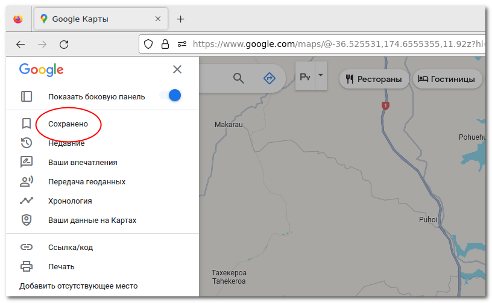Toggle the Показать боковую панель switch

pyautogui.click(x=171, y=95)
